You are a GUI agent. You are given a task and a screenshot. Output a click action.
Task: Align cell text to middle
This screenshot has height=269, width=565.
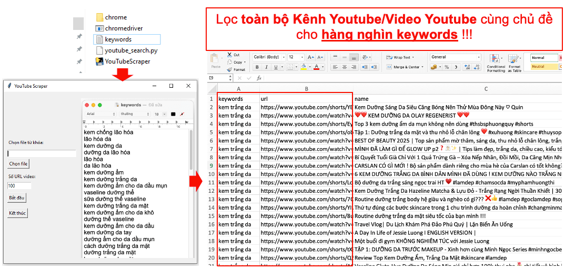click(345, 57)
